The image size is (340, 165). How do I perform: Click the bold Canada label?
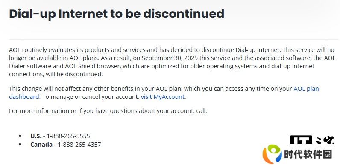(x=41, y=145)
